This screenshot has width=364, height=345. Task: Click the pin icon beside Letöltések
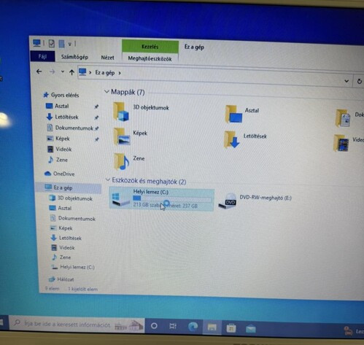(x=97, y=117)
